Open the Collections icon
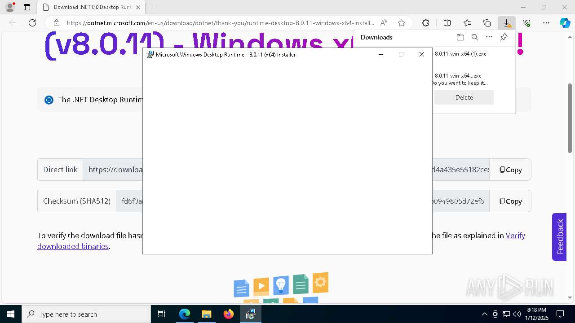 click(x=487, y=23)
